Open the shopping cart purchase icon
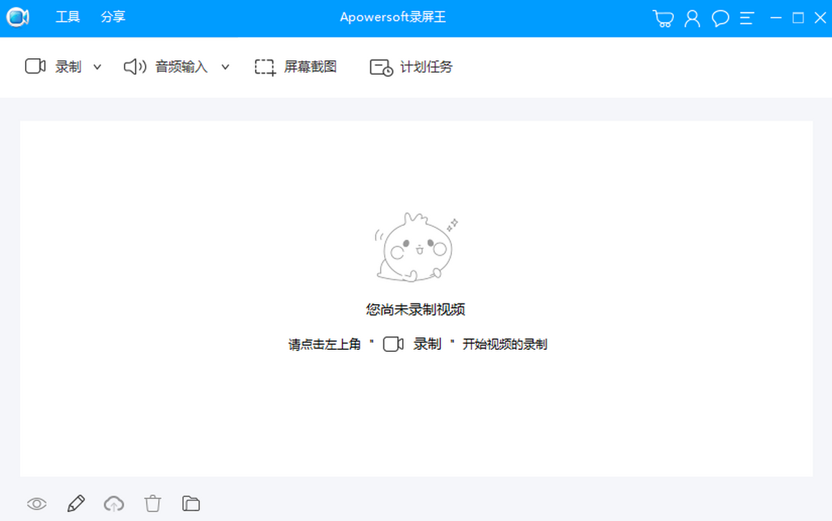The width and height of the screenshot is (832, 521). click(x=663, y=19)
